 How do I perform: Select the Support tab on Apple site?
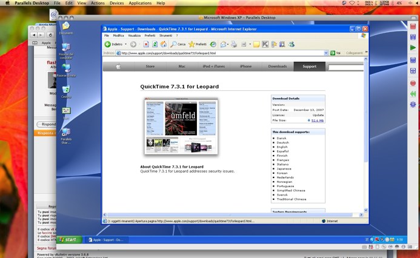(x=309, y=67)
